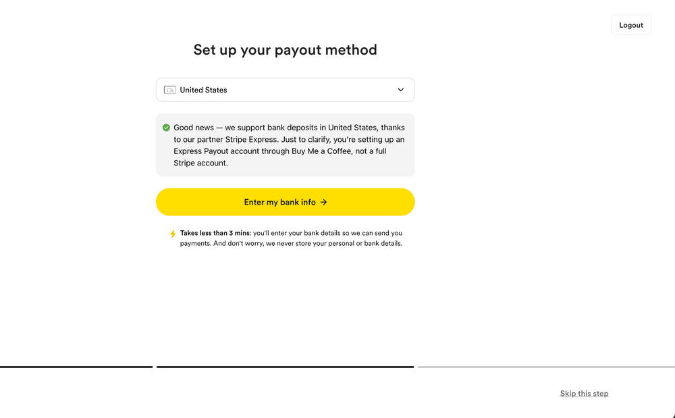The width and height of the screenshot is (675, 418).
Task: Click the Set up your payout method heading
Action: tap(285, 50)
